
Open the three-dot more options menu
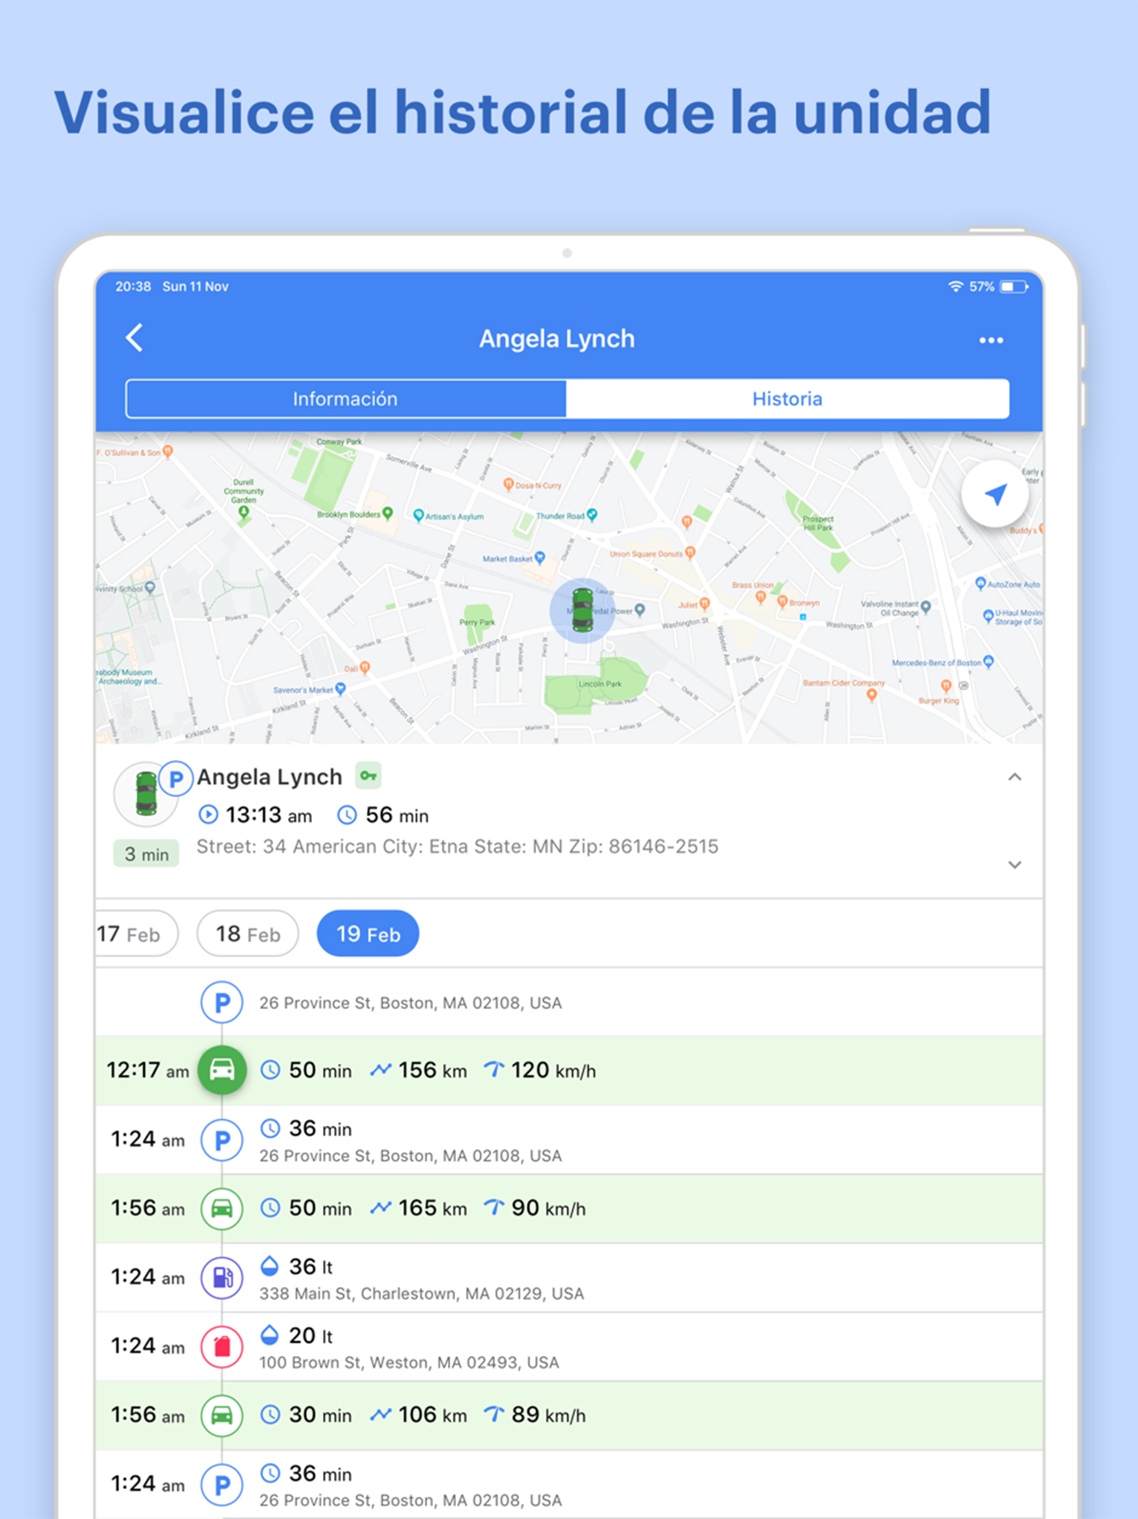click(x=990, y=340)
